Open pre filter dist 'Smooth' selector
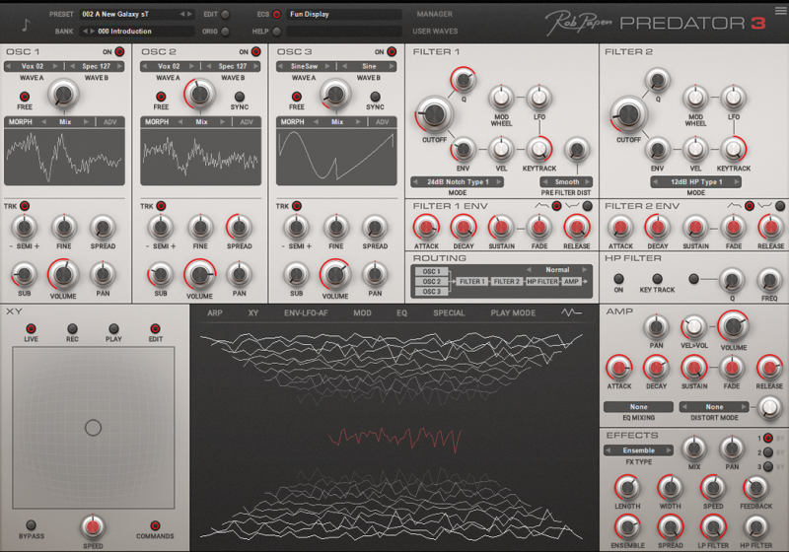 (566, 182)
